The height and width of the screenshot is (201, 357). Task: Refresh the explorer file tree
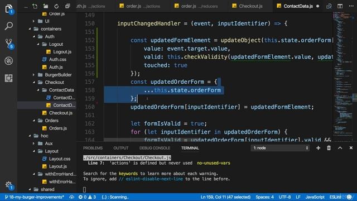click(56, 6)
